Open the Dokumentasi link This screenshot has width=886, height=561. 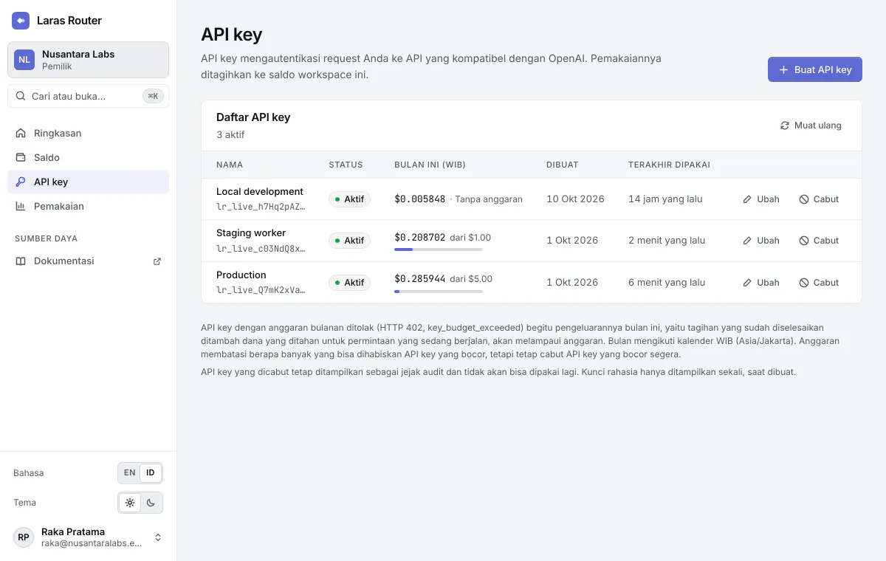pyautogui.click(x=88, y=261)
